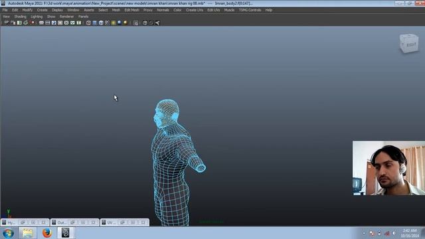Image resolution: width=425 pixels, height=239 pixels.
Task: Toggle X-Ray Active Components icon
Action: [x=151, y=23]
